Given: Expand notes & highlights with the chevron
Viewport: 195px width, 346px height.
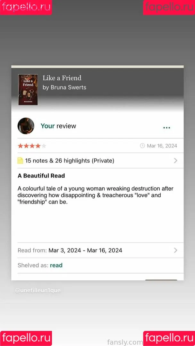Looking at the screenshot, I should click(x=175, y=161).
